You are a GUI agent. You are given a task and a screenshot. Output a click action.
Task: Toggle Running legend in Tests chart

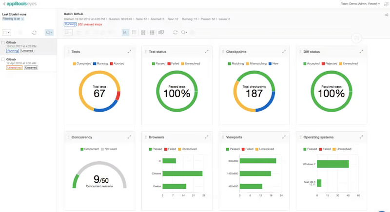(x=100, y=64)
